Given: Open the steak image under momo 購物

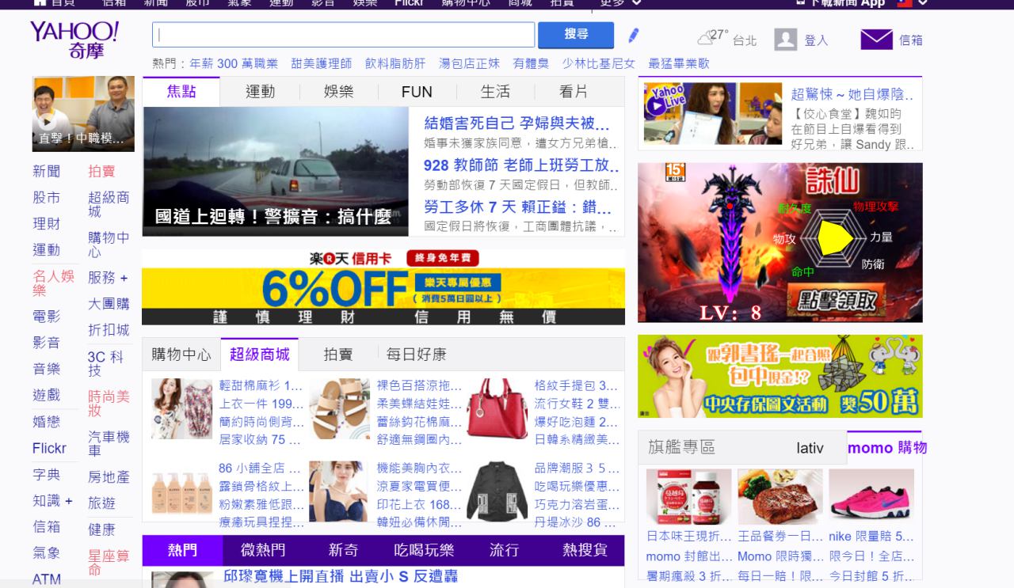Looking at the screenshot, I should click(780, 496).
